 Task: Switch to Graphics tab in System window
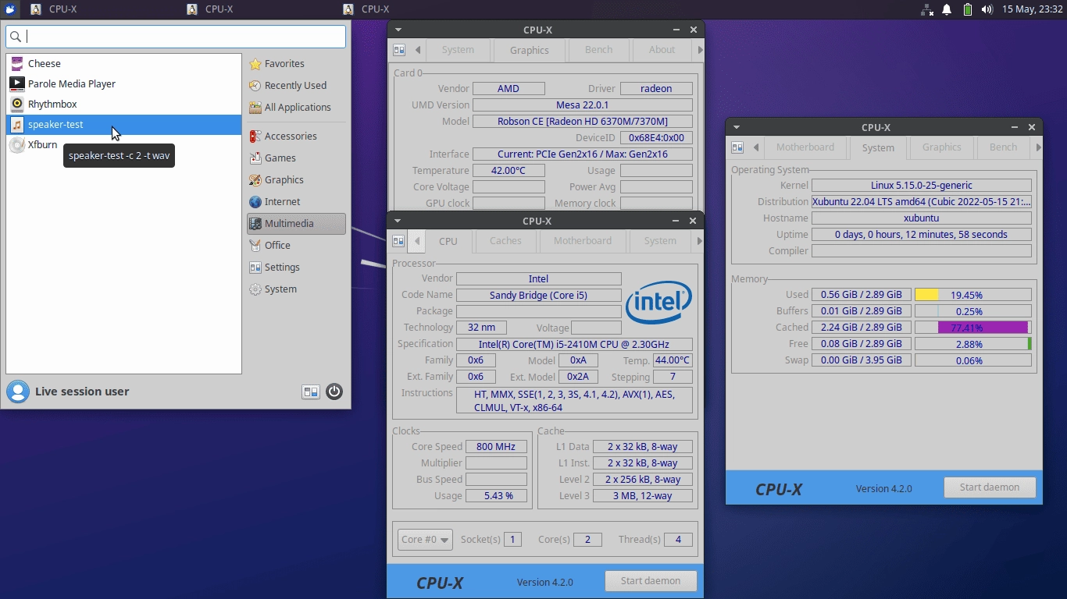[941, 147]
